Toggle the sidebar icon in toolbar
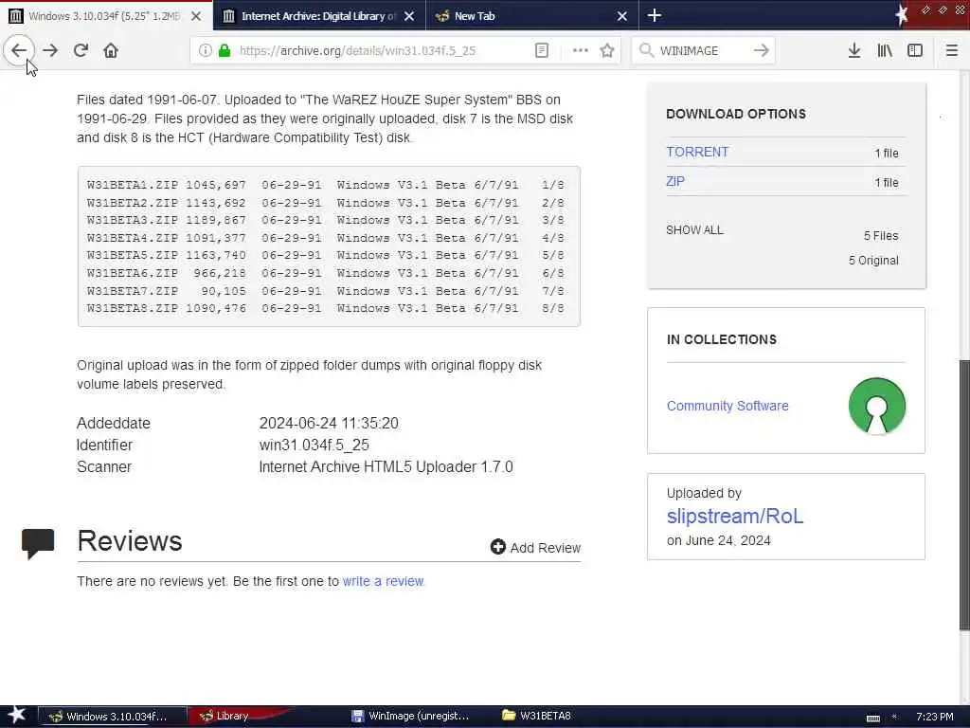The width and height of the screenshot is (970, 728). click(x=915, y=51)
